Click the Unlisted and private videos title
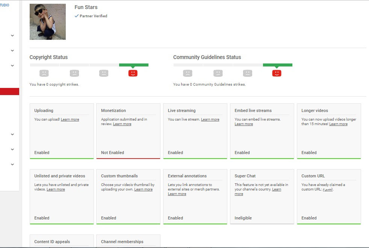This screenshot has height=248, width=369. click(60, 176)
